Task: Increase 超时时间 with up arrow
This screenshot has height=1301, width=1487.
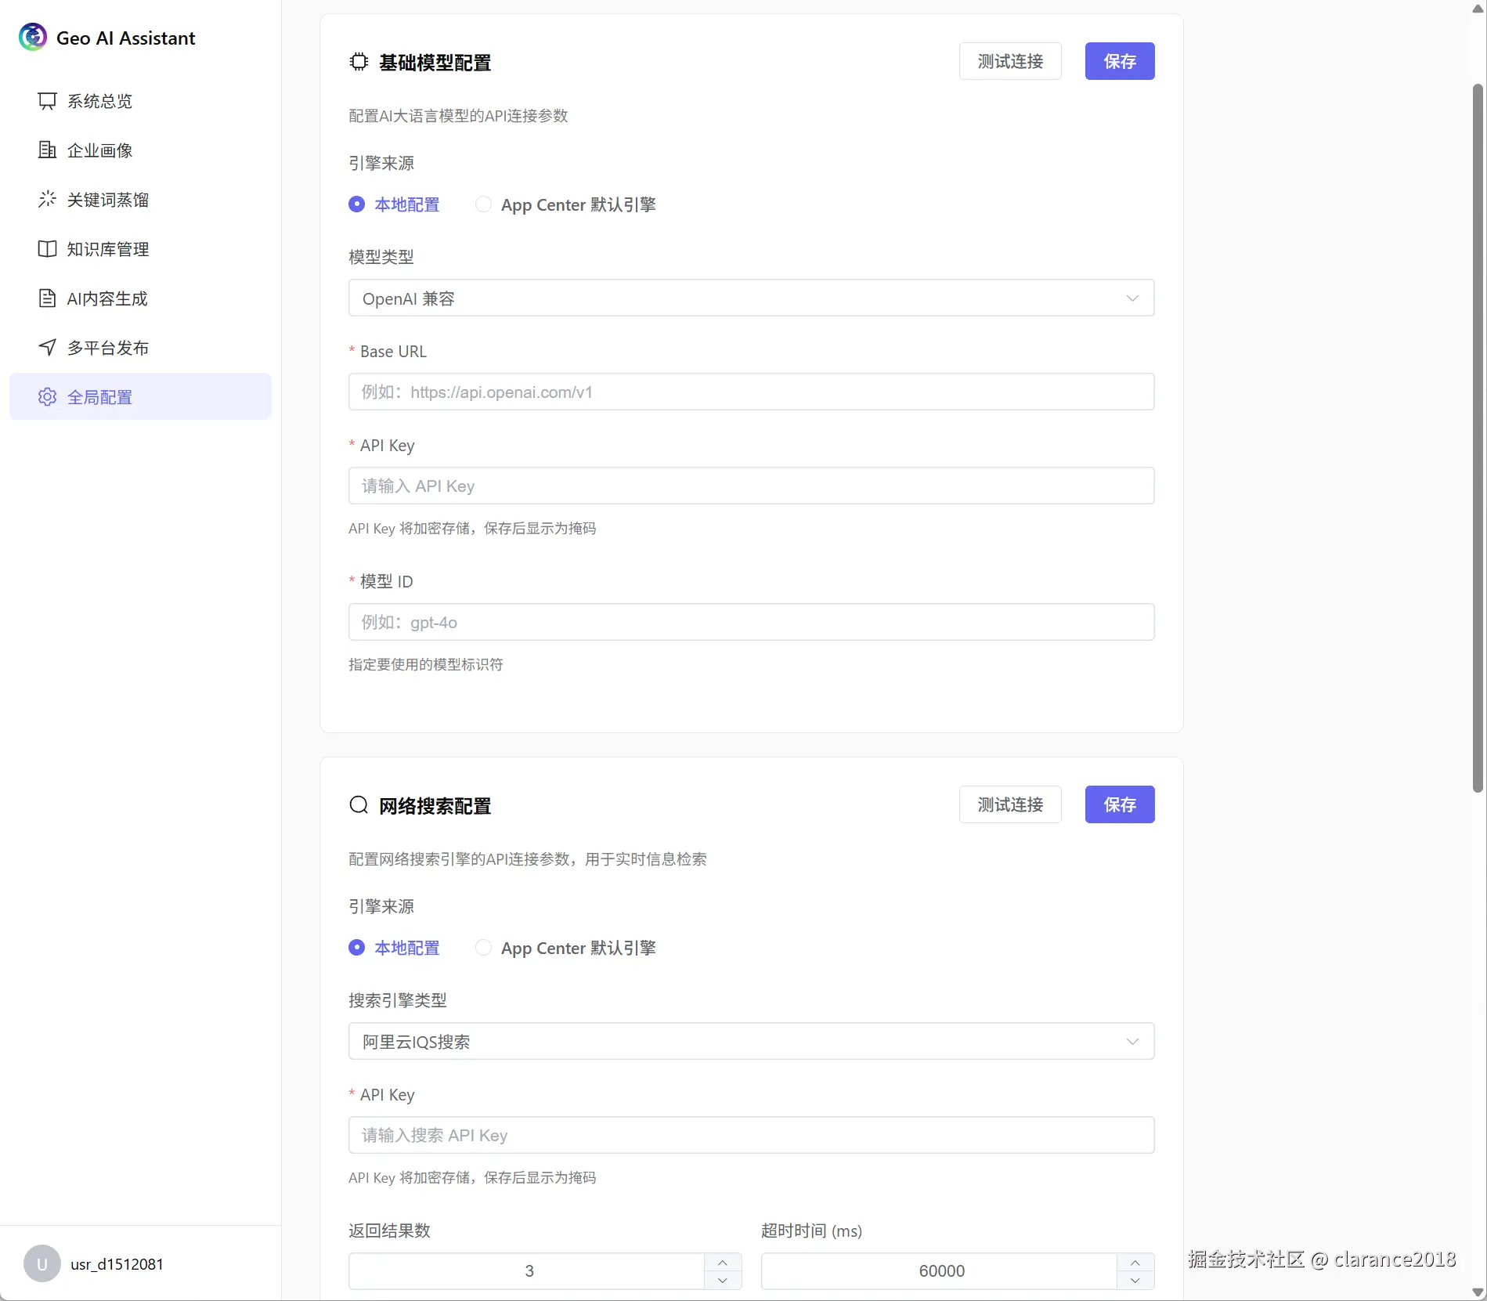Action: [x=1135, y=1262]
